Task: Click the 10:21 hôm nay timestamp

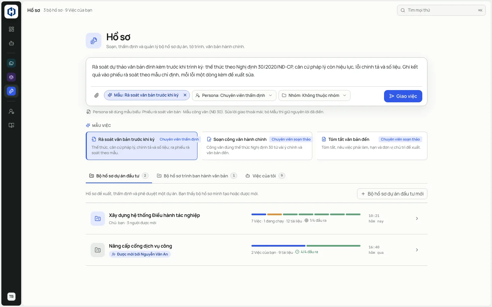Action: click(x=376, y=219)
